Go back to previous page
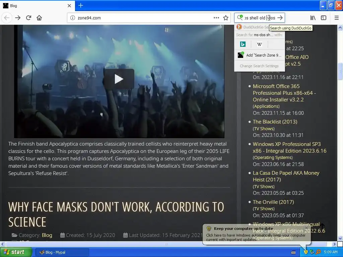Screen dimensions: 343x257 point(7,18)
